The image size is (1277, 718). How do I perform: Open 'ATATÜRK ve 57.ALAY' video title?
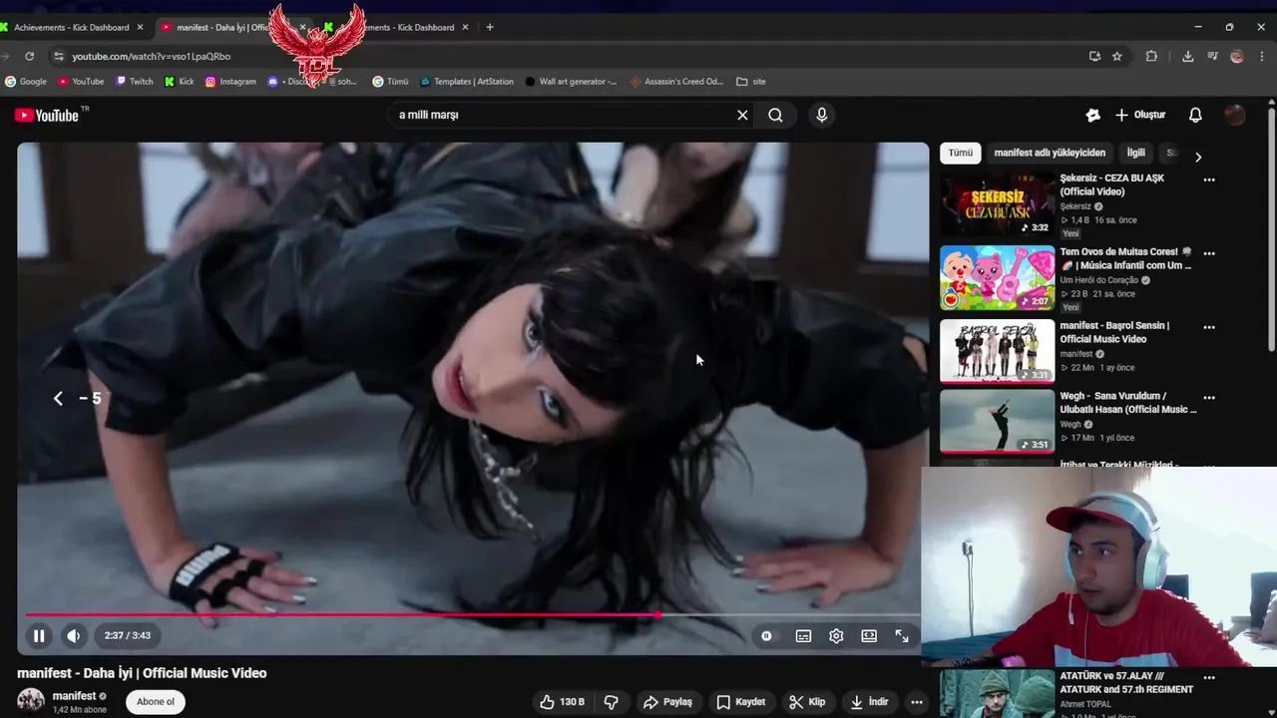click(1126, 682)
